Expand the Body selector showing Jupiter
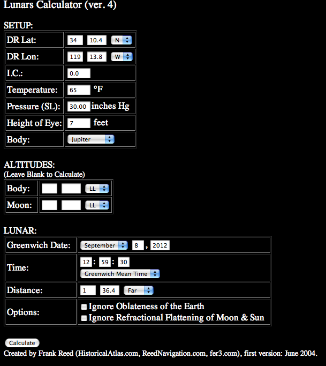326x366 pixels. click(x=90, y=139)
